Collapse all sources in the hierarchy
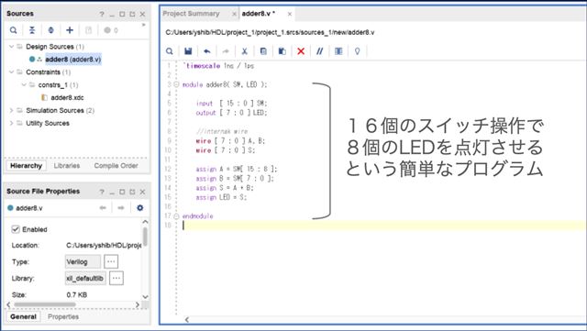 pyautogui.click(x=32, y=30)
